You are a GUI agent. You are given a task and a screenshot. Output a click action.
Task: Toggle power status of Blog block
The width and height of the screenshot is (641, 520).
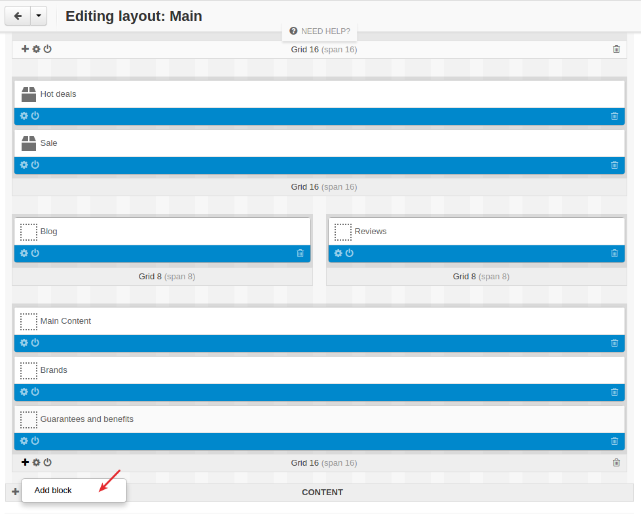35,253
